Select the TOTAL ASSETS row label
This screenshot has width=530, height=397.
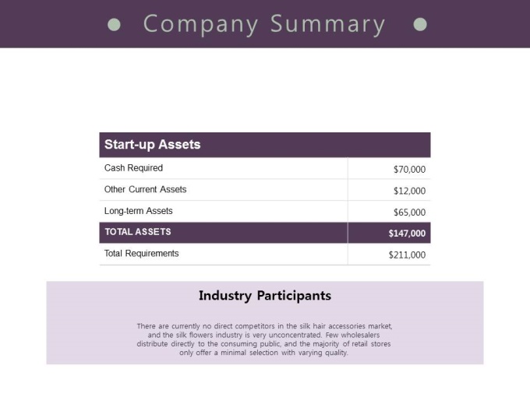click(x=138, y=232)
